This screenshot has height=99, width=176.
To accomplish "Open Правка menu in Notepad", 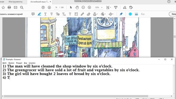I will 11,63.
